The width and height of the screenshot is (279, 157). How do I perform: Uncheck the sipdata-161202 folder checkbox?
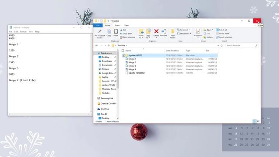pyautogui.click(x=124, y=55)
